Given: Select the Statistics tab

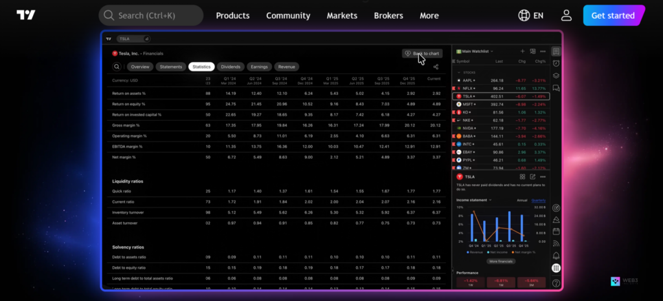Looking at the screenshot, I should point(201,67).
